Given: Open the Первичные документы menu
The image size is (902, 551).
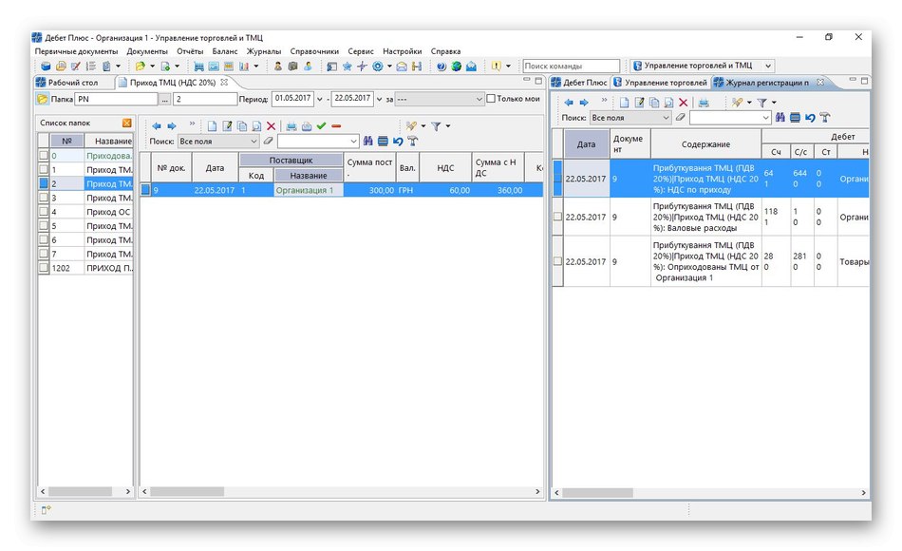Looking at the screenshot, I should pyautogui.click(x=77, y=51).
